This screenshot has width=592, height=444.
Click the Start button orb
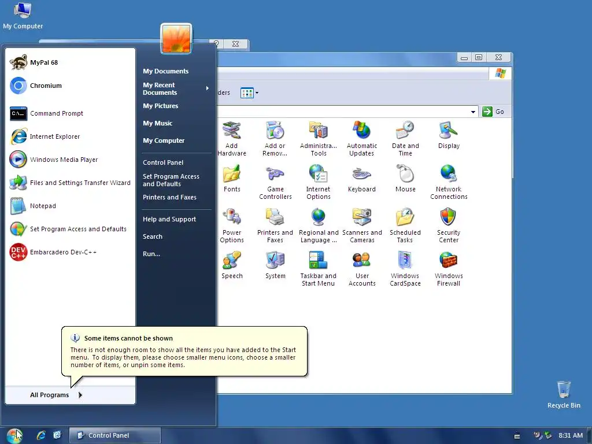[14, 436]
